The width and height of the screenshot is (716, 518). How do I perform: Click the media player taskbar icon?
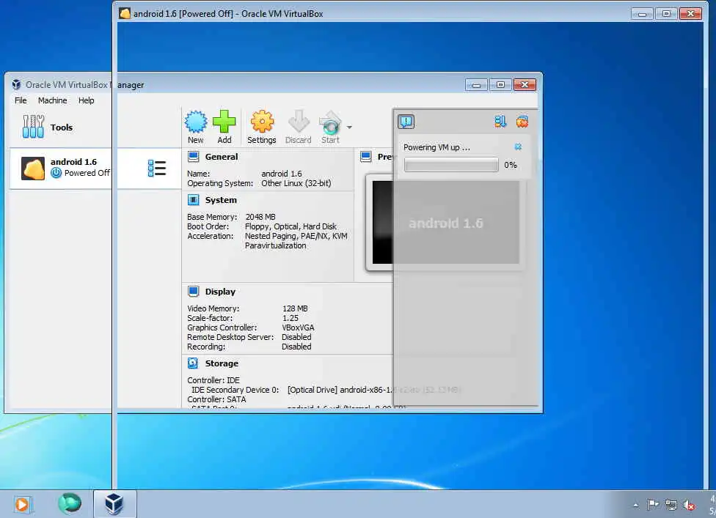pyautogui.click(x=21, y=504)
